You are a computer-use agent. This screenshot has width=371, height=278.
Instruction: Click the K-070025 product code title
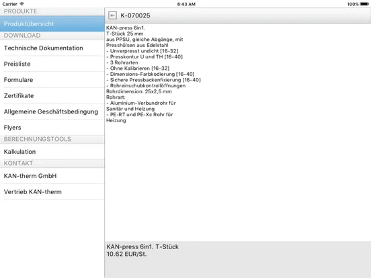click(x=135, y=15)
